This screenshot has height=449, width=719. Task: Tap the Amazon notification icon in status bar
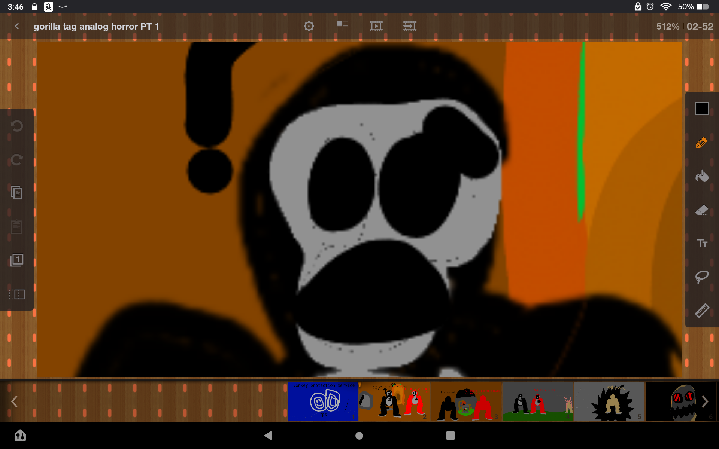pyautogui.click(x=48, y=7)
